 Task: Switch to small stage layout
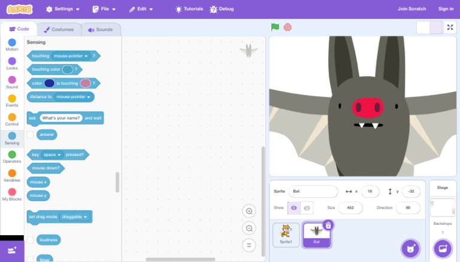pyautogui.click(x=423, y=28)
